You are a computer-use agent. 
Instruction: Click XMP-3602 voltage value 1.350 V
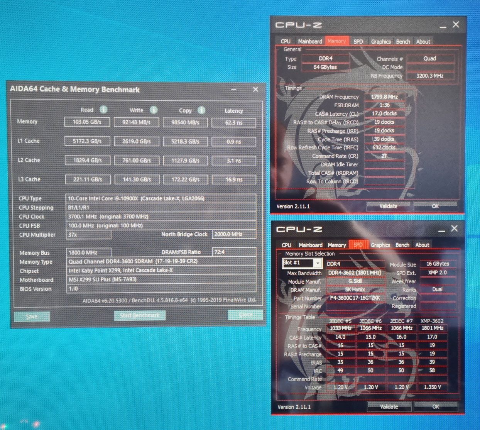click(433, 387)
